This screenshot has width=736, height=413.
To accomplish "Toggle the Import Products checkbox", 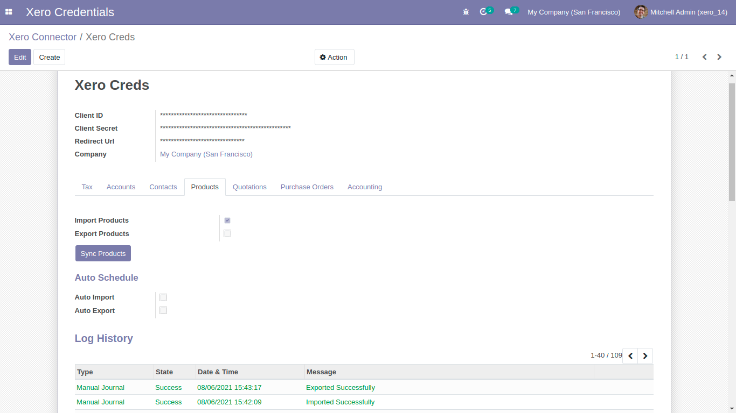I will click(x=227, y=220).
